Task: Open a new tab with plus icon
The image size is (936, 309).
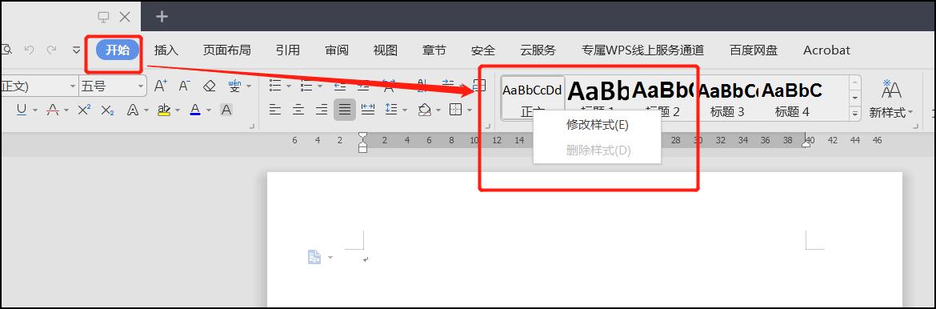Action: [x=162, y=17]
